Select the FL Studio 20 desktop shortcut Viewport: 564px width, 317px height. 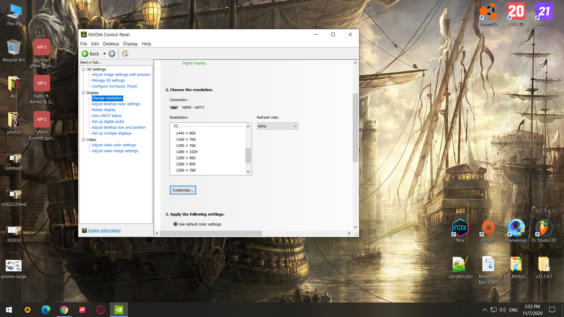(x=544, y=231)
